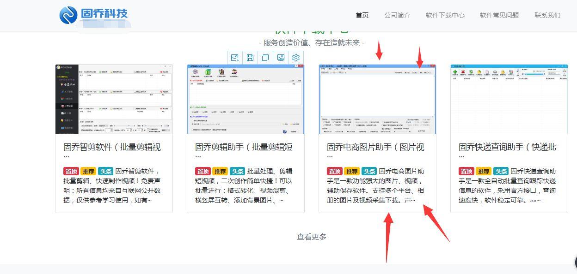Click the copy icon in the floating toolbar
The width and height of the screenshot is (577, 274).
[265, 58]
